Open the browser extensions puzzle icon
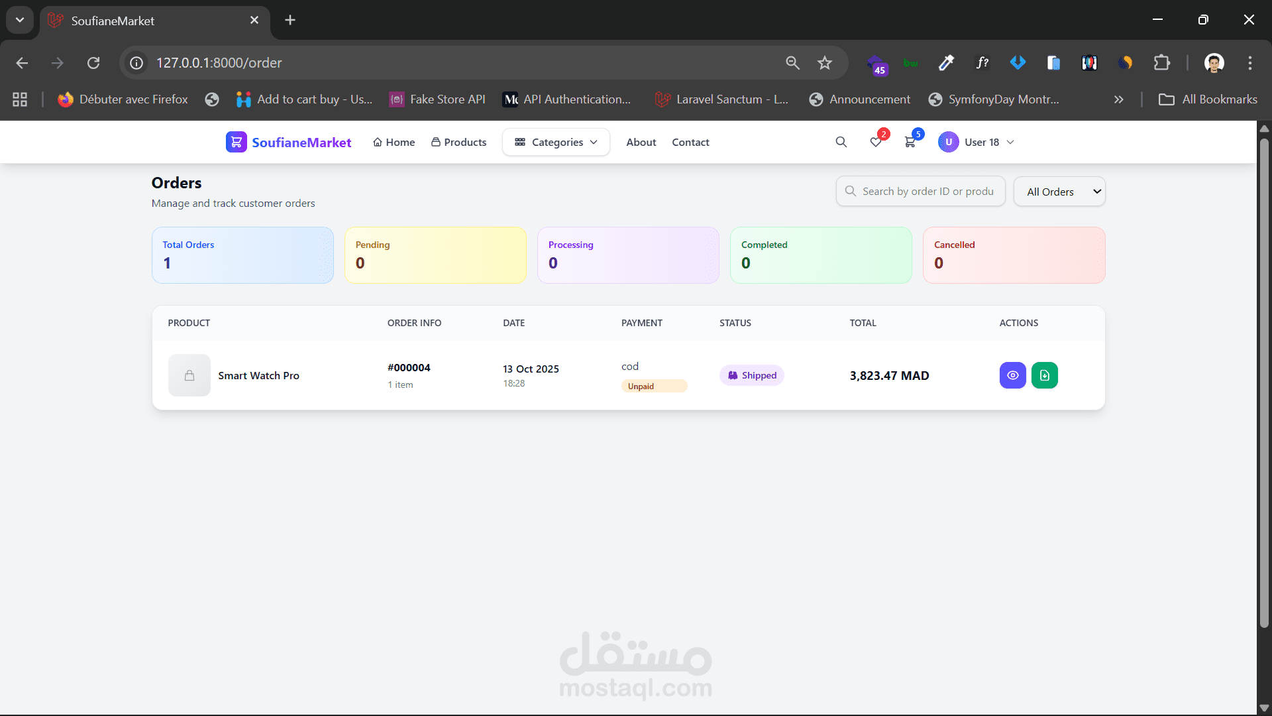Screen dimensions: 1272x716 1161,63
